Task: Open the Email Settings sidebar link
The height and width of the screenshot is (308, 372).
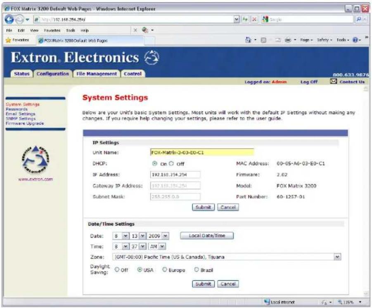Action: [20, 114]
